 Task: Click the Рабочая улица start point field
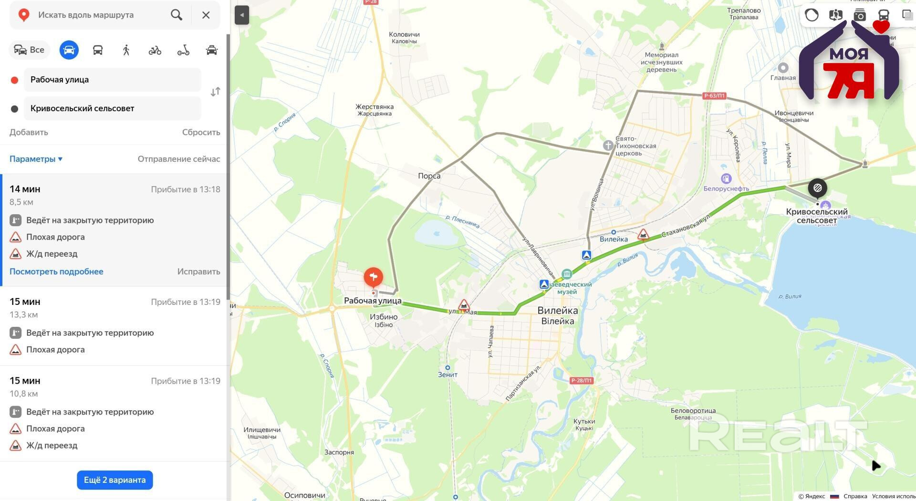tap(112, 80)
